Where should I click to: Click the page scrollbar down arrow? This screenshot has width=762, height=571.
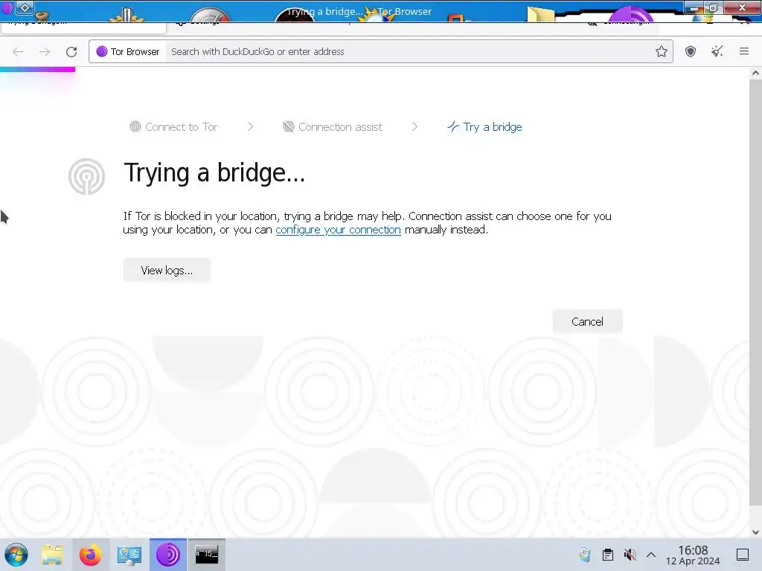(x=755, y=532)
